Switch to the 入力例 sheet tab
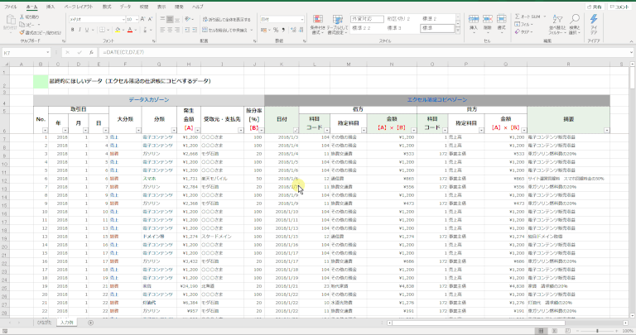Image resolution: width=636 pixels, height=335 pixels. pyautogui.click(x=66, y=322)
